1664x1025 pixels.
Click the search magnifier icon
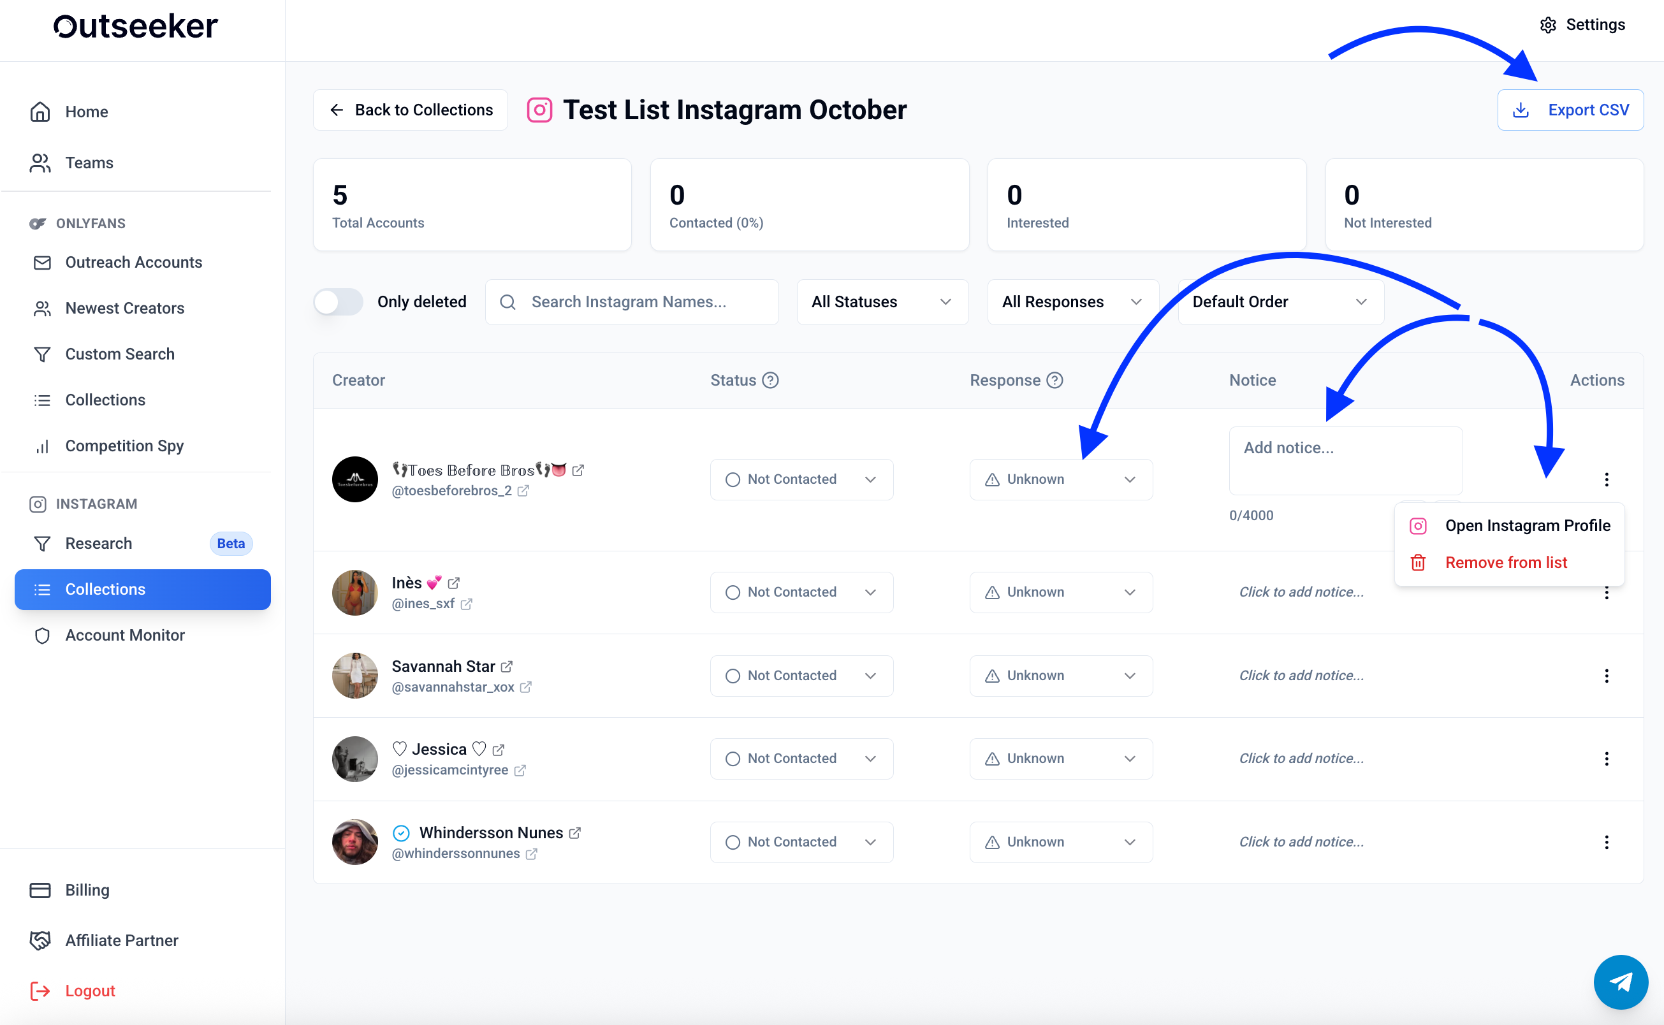(508, 302)
